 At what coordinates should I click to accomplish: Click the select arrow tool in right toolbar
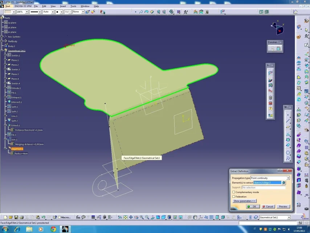[x=307, y=30]
